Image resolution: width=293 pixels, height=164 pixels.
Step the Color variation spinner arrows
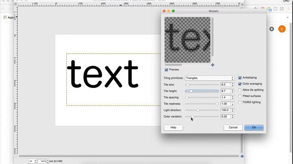tap(233, 117)
